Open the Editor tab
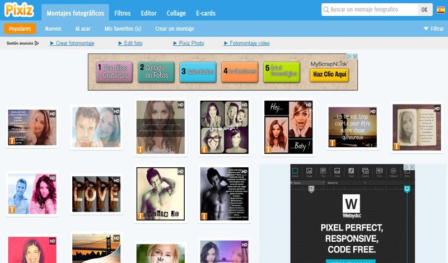 (148, 13)
